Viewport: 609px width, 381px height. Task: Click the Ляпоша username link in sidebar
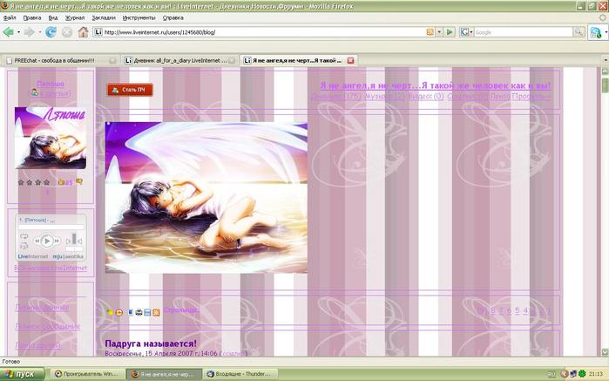[x=51, y=84]
